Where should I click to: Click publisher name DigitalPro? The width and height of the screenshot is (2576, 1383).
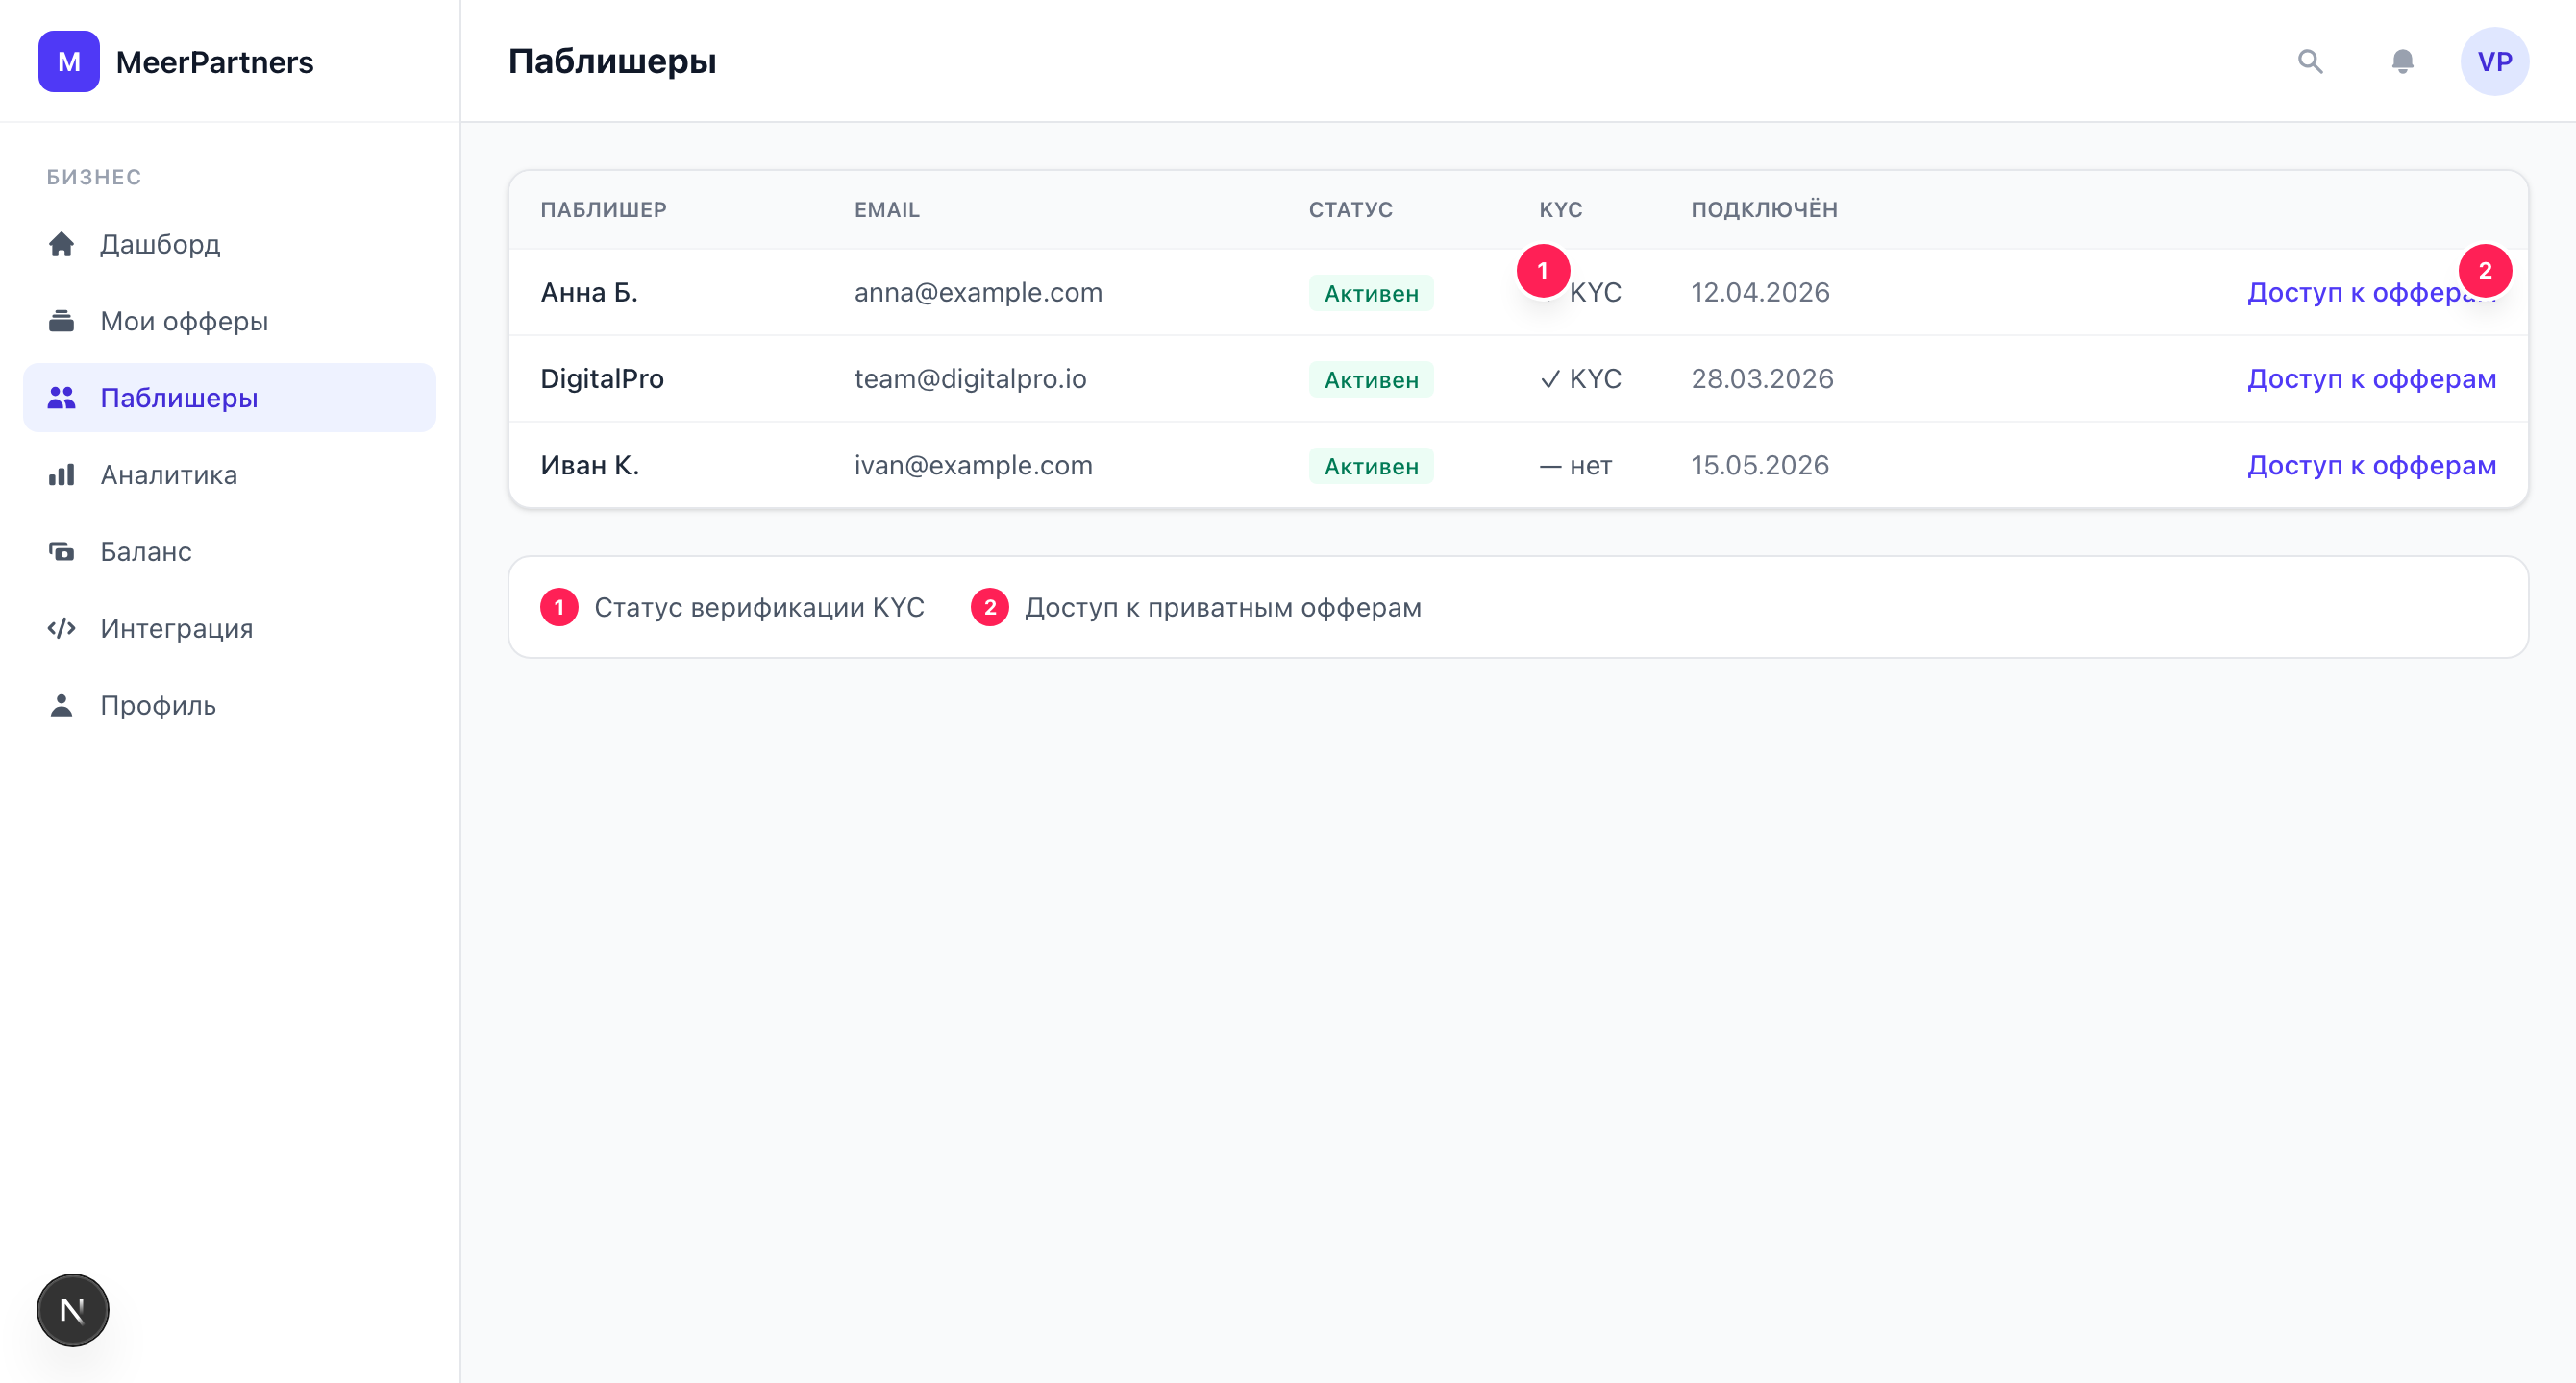coord(602,378)
